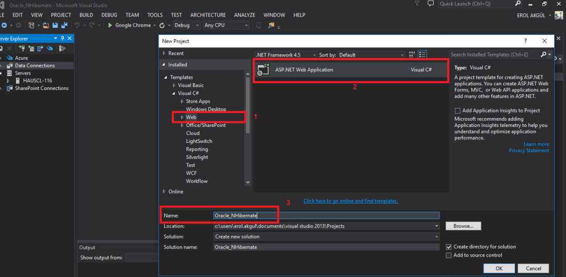Click the template tree vertical scrollbar
This screenshot has height=277, width=566.
(x=247, y=105)
